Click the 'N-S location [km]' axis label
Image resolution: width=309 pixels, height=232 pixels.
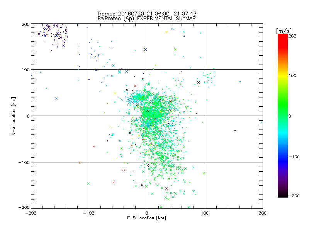[14, 116]
